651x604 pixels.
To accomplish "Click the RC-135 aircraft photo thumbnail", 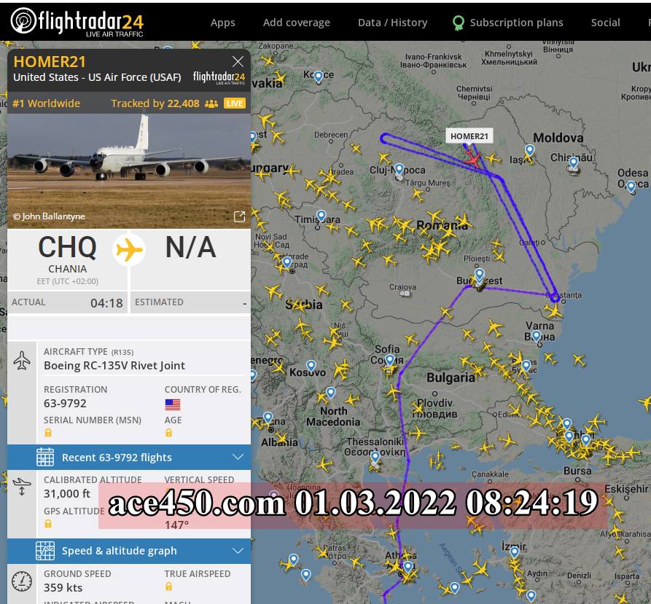I will point(129,171).
